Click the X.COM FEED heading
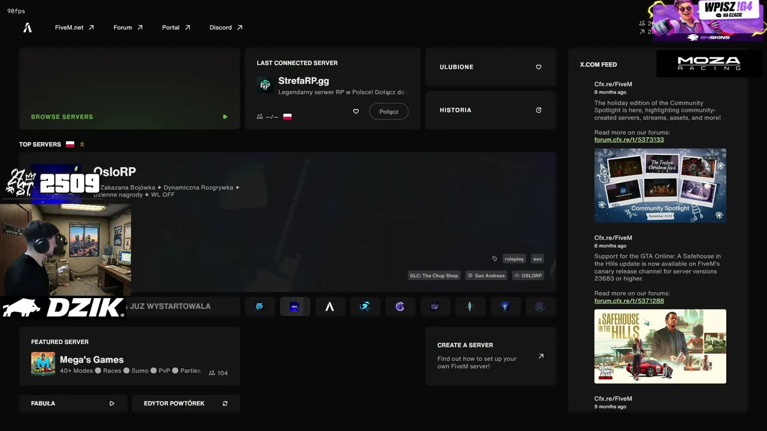The width and height of the screenshot is (767, 431). click(599, 65)
